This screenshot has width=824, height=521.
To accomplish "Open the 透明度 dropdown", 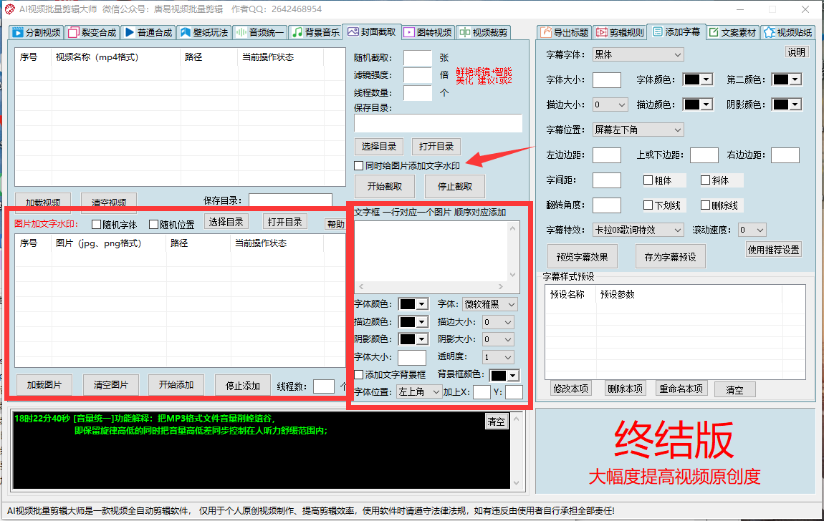I will pos(498,357).
